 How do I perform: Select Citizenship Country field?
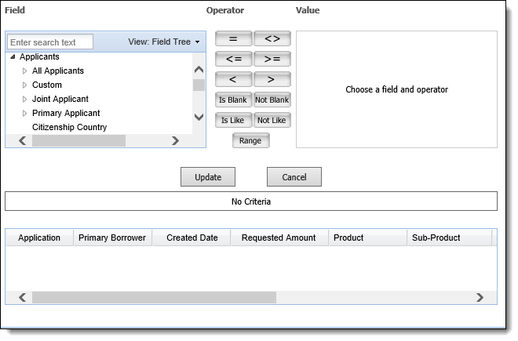coord(69,128)
